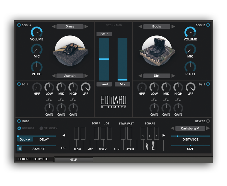The height and width of the screenshot is (186, 227).
Task: Toggle Deck A power icon
Action: [x=19, y=25]
